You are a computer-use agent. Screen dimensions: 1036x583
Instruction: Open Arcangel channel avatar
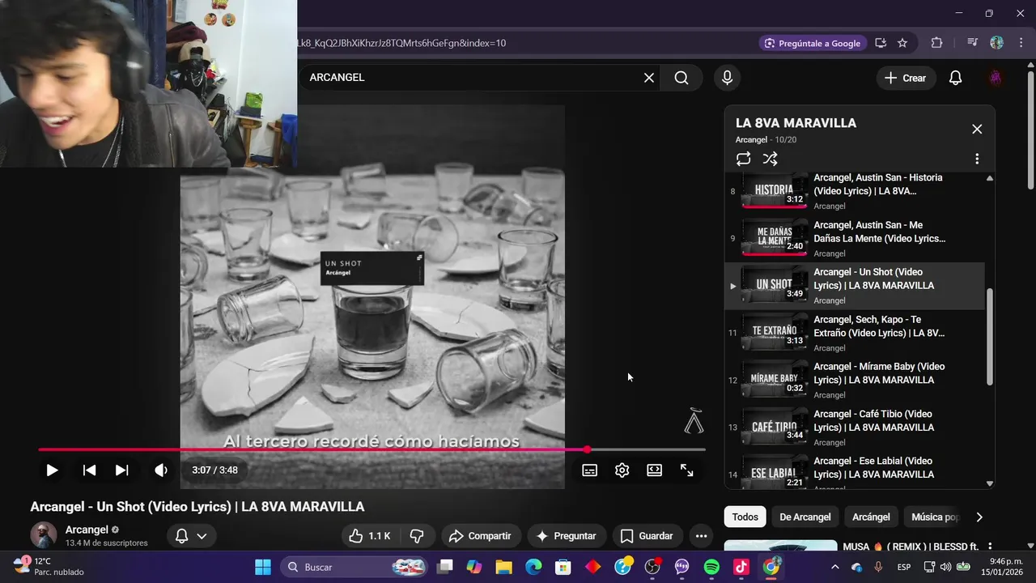click(44, 535)
